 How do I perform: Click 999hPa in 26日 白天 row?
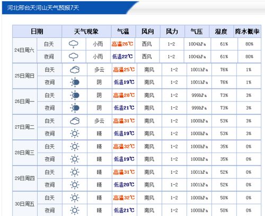click(x=199, y=95)
